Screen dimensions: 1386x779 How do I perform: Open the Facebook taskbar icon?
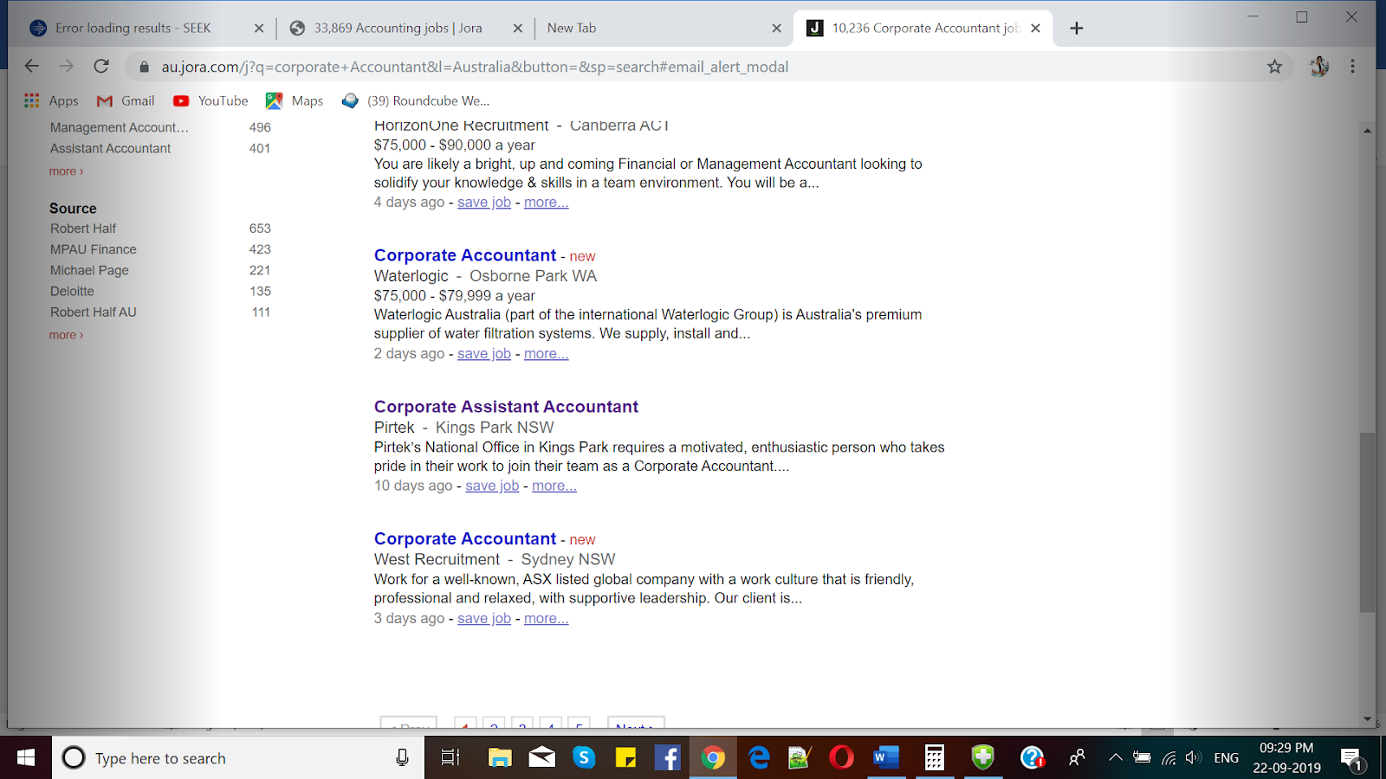tap(667, 758)
